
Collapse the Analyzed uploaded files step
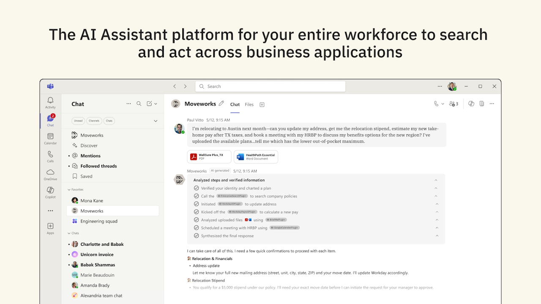click(437, 220)
